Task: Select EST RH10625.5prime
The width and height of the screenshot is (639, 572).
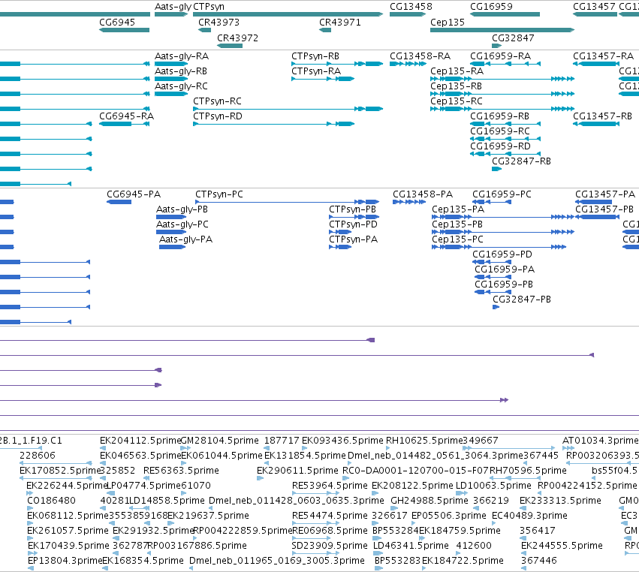Action: point(425,441)
